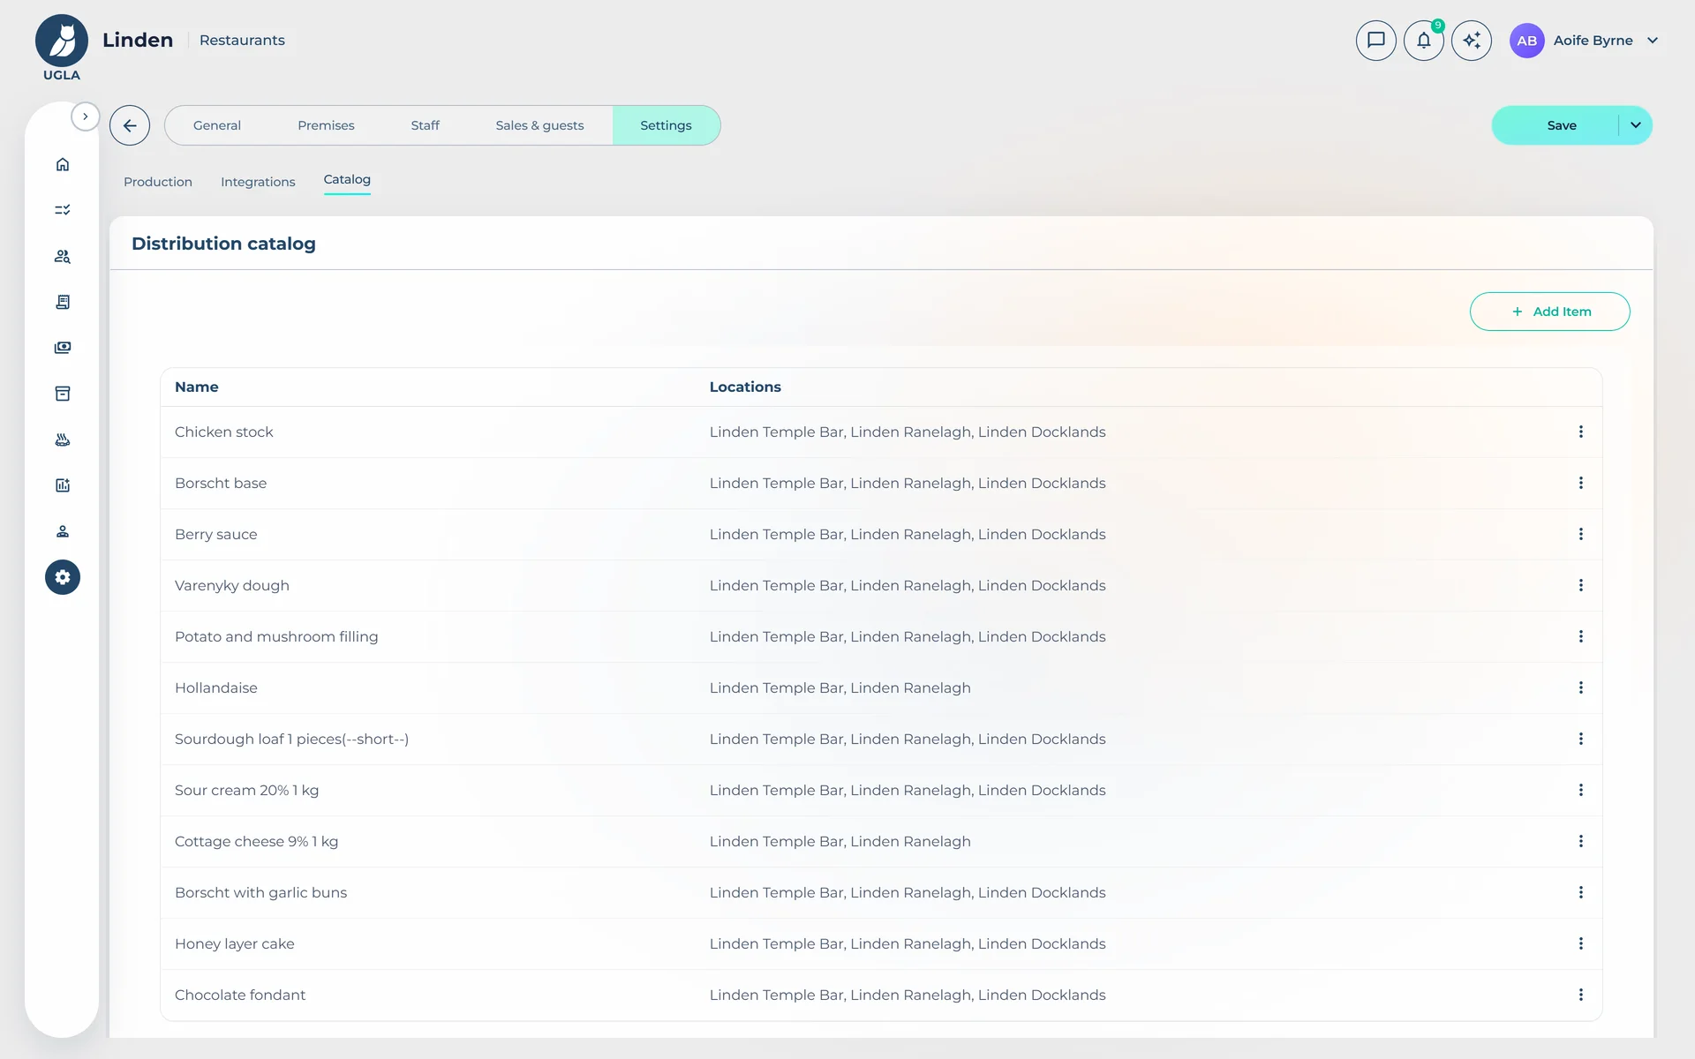Open the chat messages icon

pos(1375,41)
